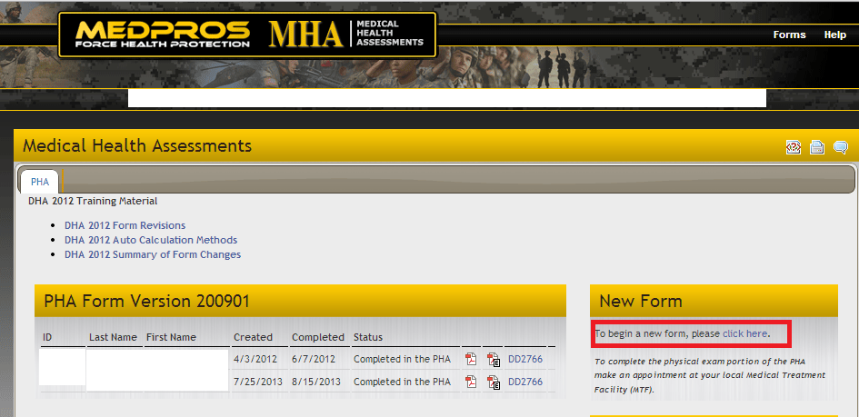This screenshot has width=859, height=417.
Task: Open the Help menu
Action: (x=834, y=35)
